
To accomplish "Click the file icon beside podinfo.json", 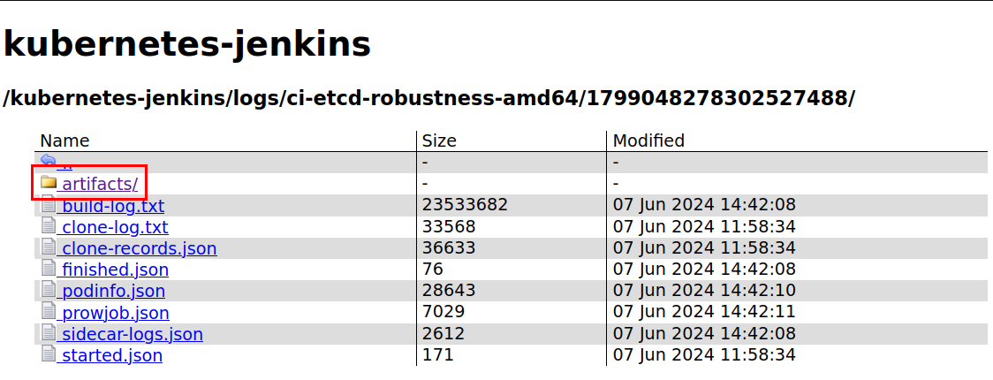I will tap(48, 290).
